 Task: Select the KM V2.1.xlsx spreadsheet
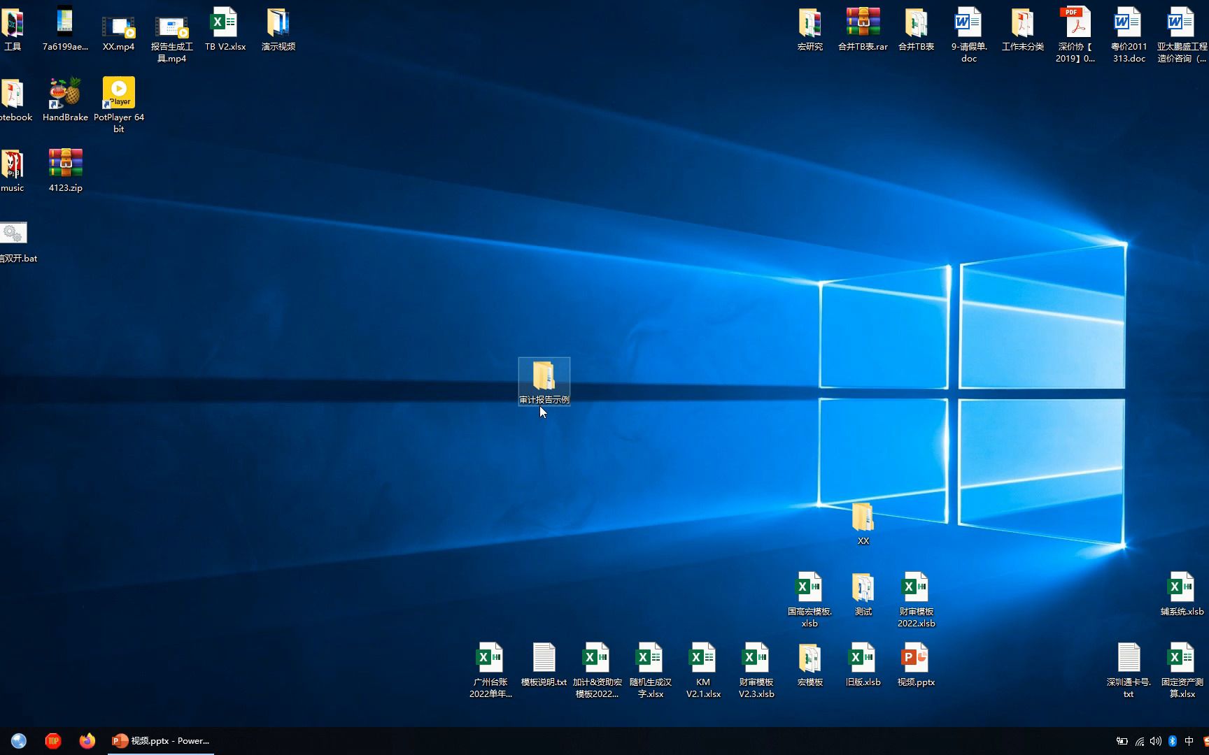click(x=703, y=670)
